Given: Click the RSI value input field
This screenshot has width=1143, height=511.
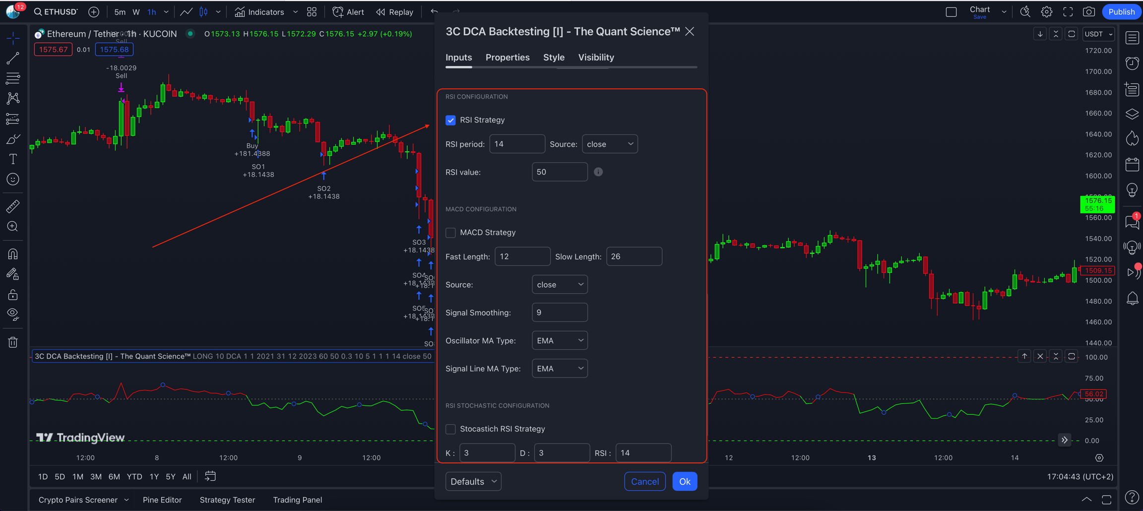Looking at the screenshot, I should [x=559, y=172].
